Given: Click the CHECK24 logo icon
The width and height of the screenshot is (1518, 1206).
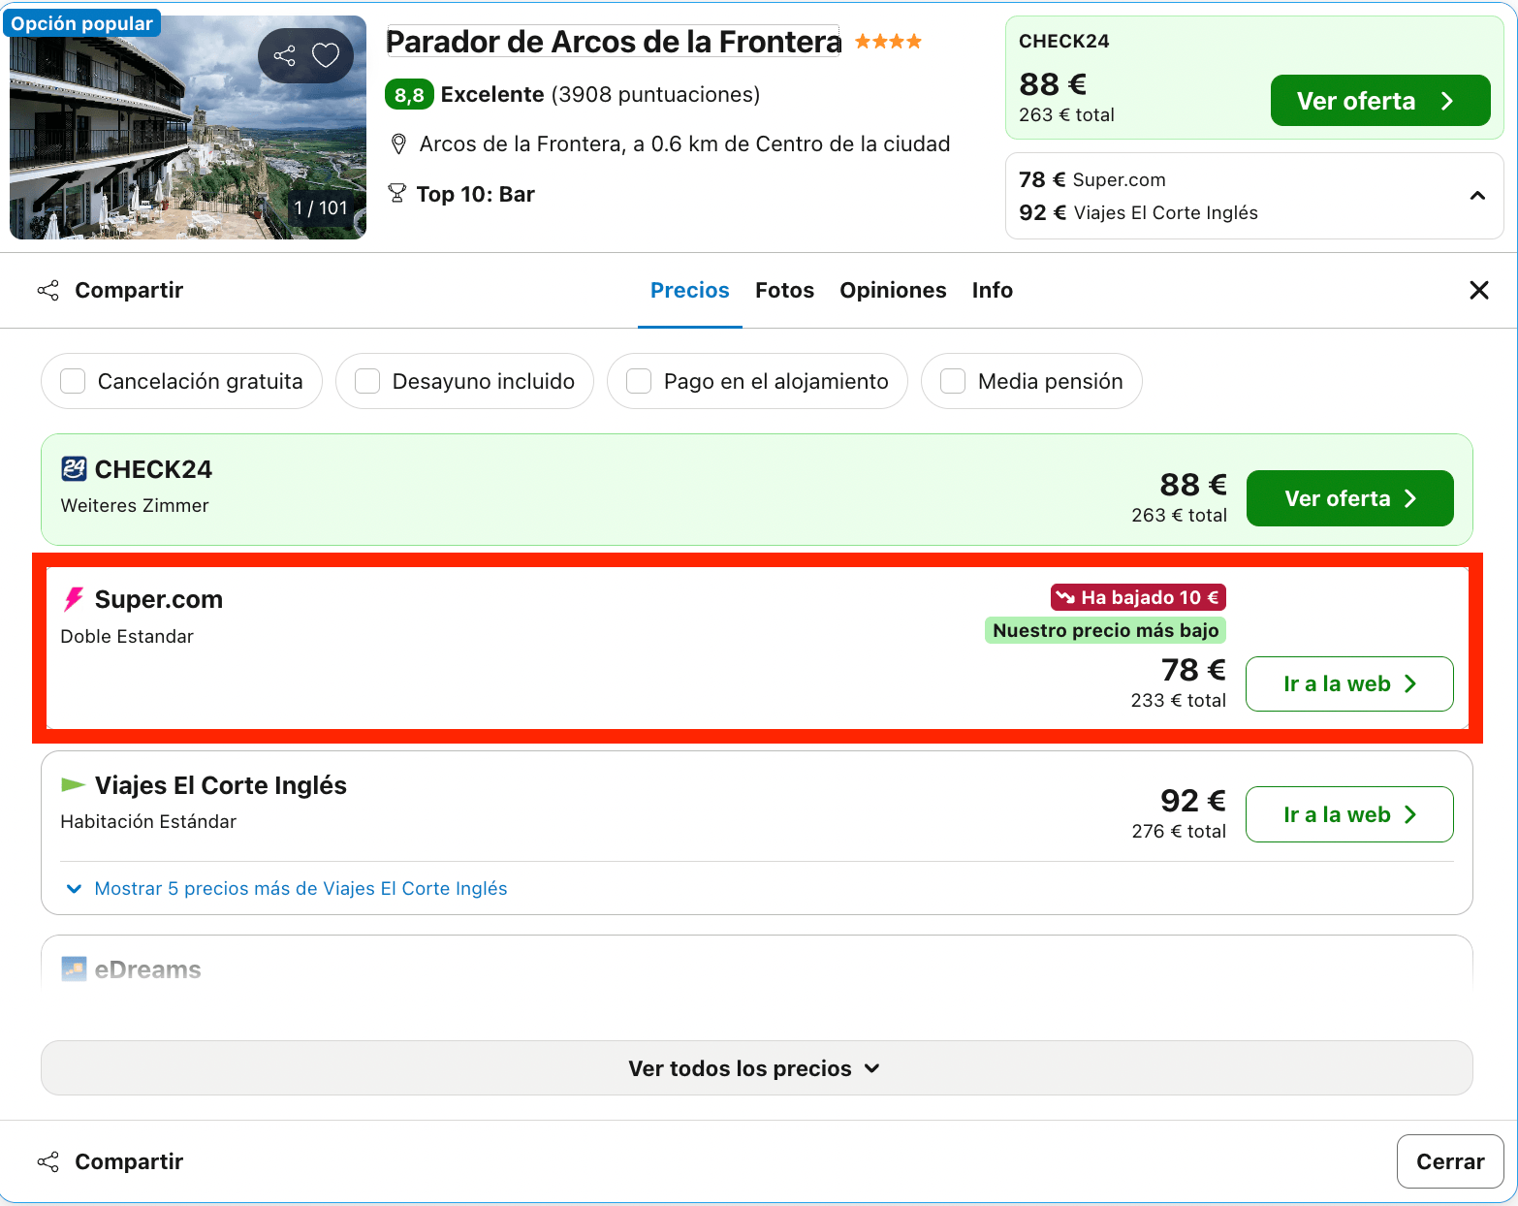Looking at the screenshot, I should tap(74, 469).
